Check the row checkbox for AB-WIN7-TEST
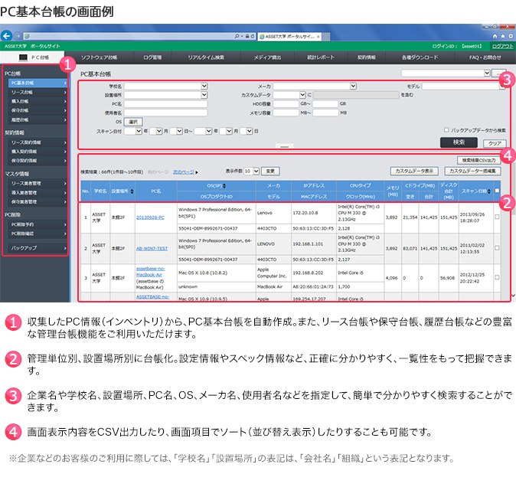This screenshot has width=516, height=487. tap(497, 248)
